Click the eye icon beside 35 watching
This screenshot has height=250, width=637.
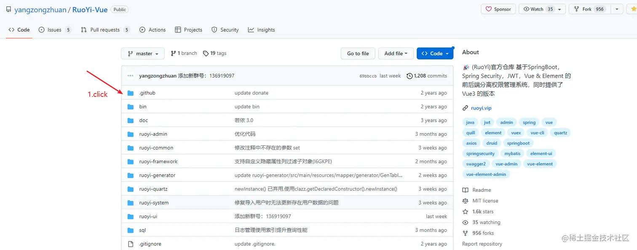(465, 223)
